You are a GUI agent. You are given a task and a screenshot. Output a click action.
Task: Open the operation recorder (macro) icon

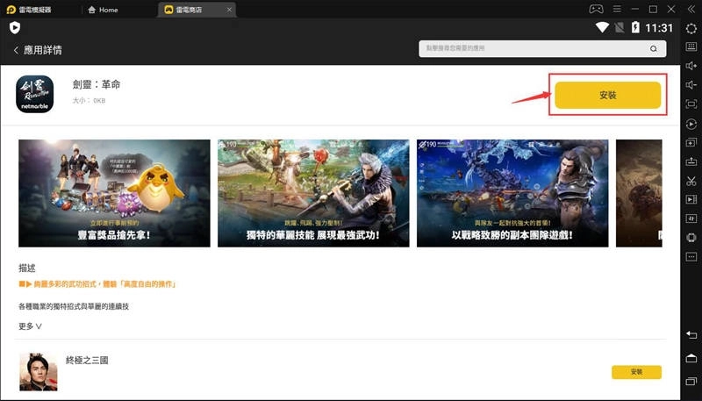pos(691,124)
